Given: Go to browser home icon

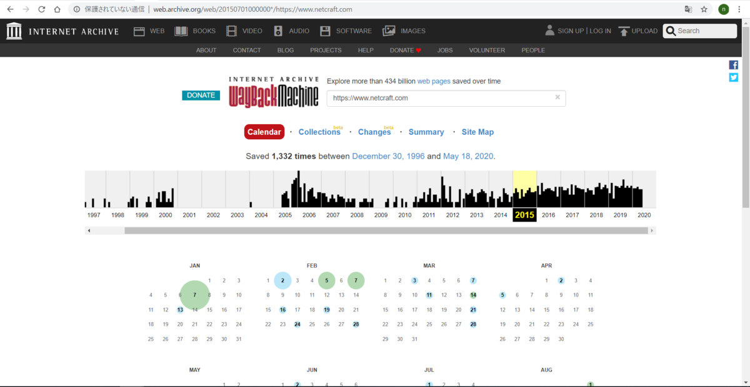Looking at the screenshot, I should tap(57, 9).
